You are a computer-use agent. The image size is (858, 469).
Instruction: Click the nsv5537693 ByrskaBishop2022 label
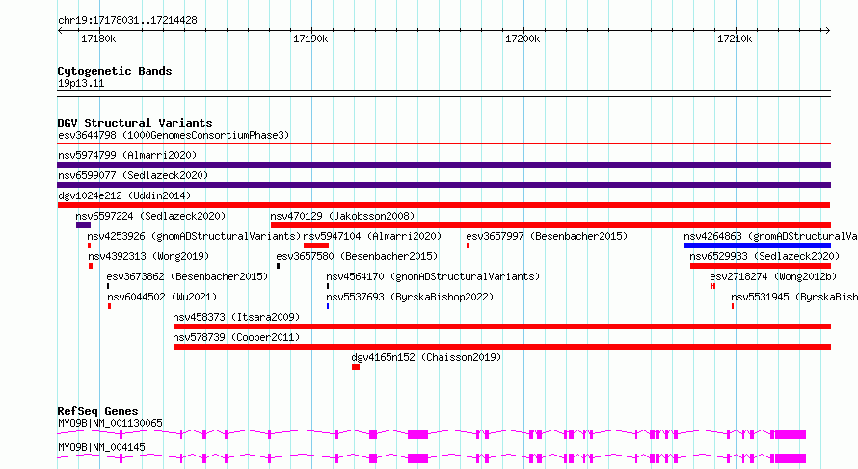(410, 297)
